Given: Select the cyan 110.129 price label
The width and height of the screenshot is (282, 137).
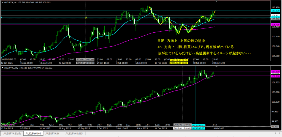Looking at the screenshot, I should coord(275,10).
